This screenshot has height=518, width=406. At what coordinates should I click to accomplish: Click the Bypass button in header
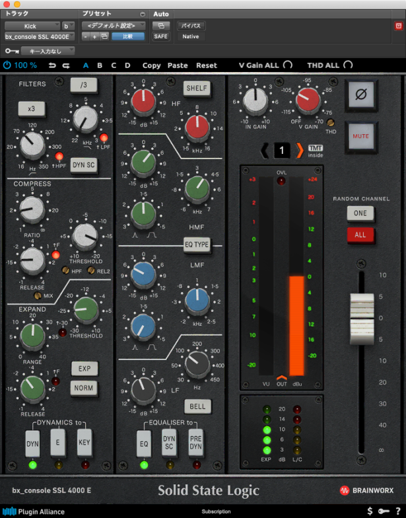(191, 26)
